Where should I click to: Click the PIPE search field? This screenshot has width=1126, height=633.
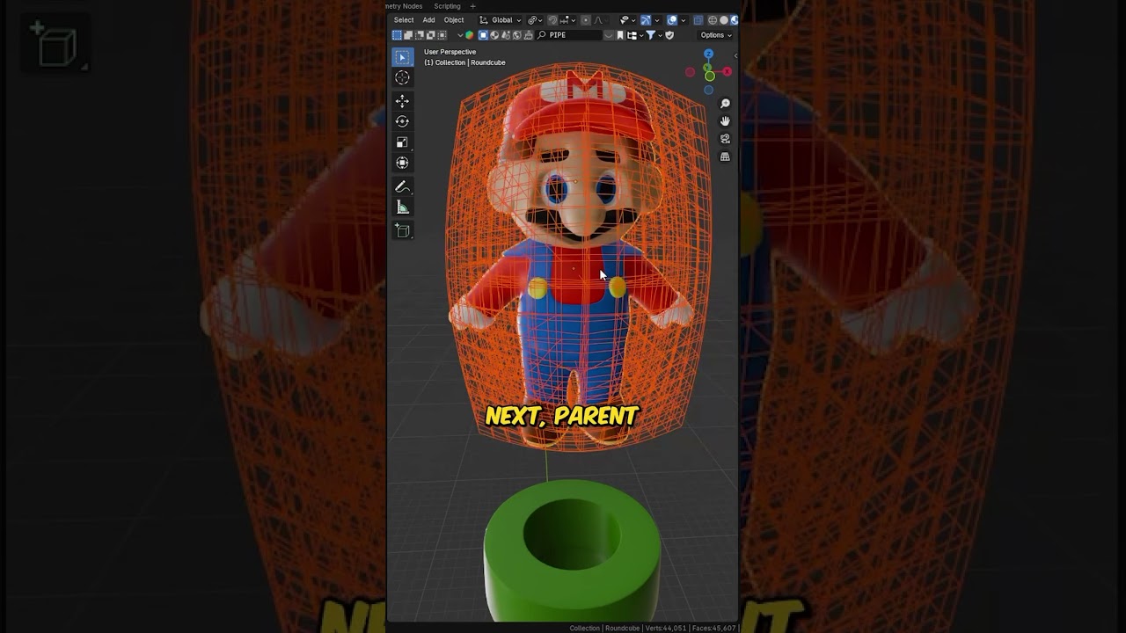(x=571, y=35)
